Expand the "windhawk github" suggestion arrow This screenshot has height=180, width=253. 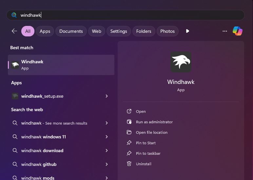pos(107,164)
